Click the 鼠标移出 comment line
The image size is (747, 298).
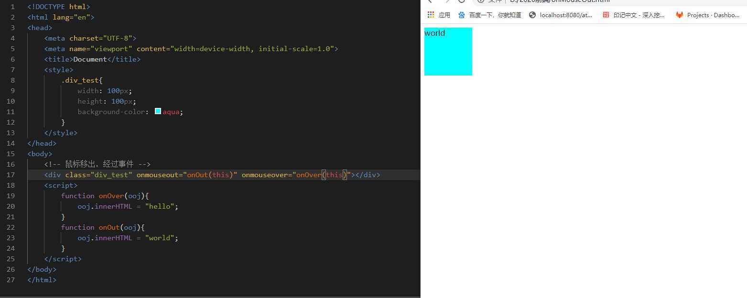[97, 164]
